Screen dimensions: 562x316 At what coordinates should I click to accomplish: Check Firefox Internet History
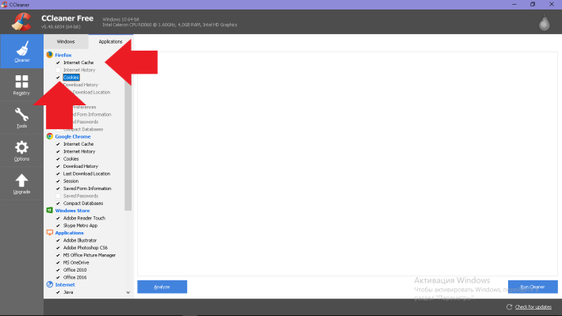(58, 70)
